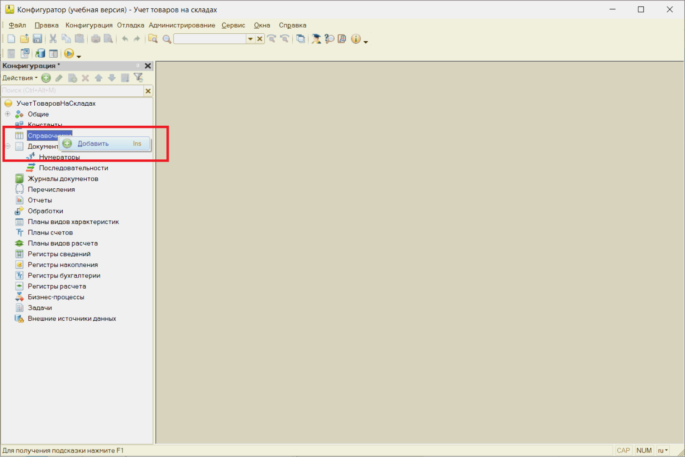685x457 pixels.
Task: Open the Действия dropdown menu
Action: tap(20, 78)
